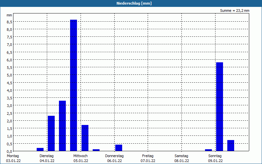
Task: Click the '0,0' y-axis value
Action: click(x=9, y=151)
